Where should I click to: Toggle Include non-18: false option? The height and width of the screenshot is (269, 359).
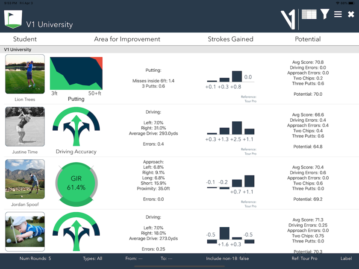point(227,258)
